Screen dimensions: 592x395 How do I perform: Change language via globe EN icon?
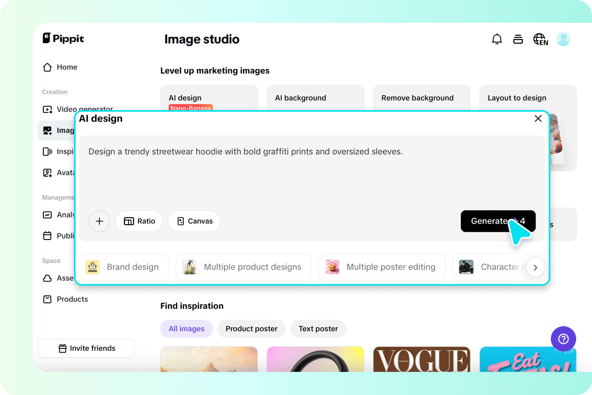(x=540, y=39)
